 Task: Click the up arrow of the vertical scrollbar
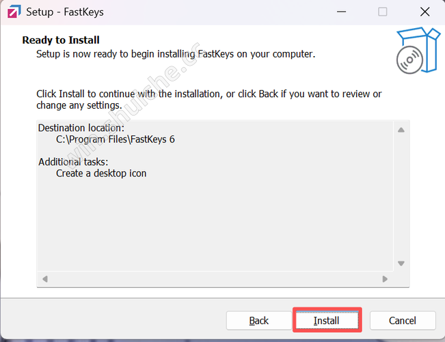coord(401,130)
